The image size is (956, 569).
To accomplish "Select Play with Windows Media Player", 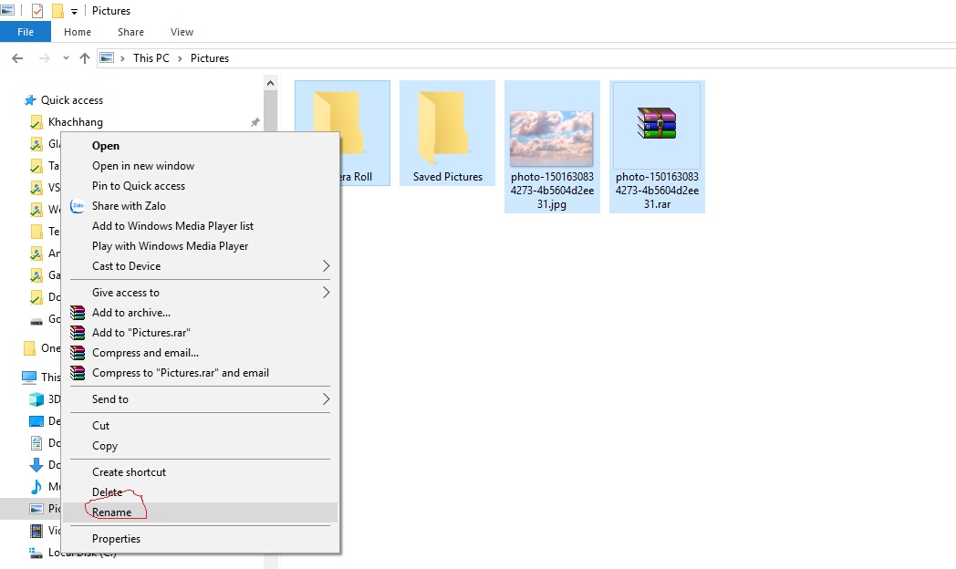I will tap(200, 246).
